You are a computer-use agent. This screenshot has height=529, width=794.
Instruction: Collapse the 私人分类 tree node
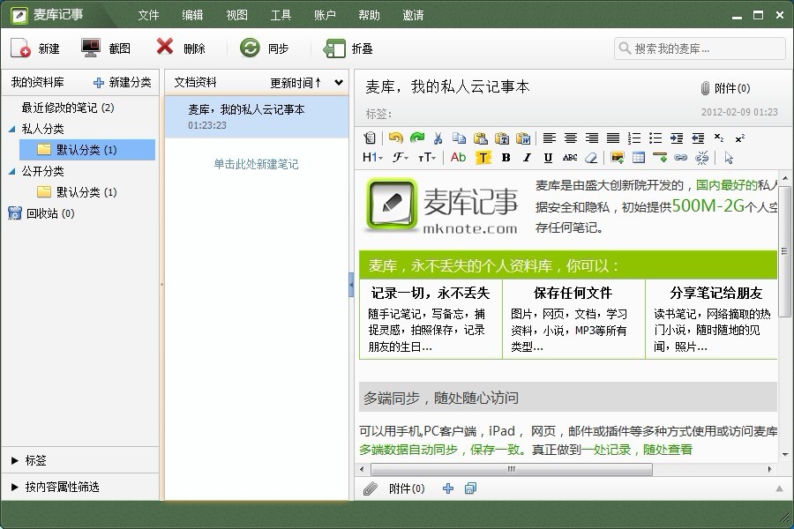(12, 129)
